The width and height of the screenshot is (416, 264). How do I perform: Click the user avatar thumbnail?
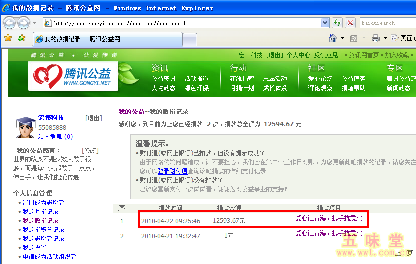(x=25, y=128)
